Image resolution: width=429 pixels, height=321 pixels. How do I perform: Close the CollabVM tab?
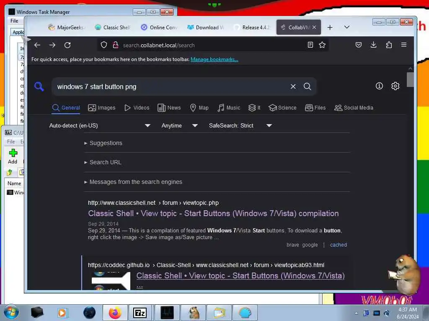coord(314,27)
